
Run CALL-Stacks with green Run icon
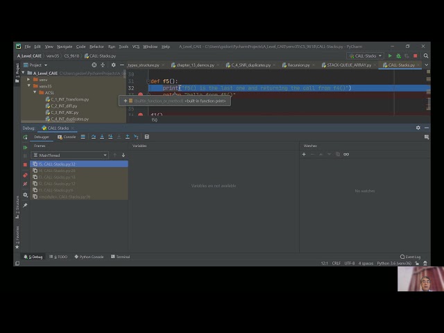click(390, 55)
